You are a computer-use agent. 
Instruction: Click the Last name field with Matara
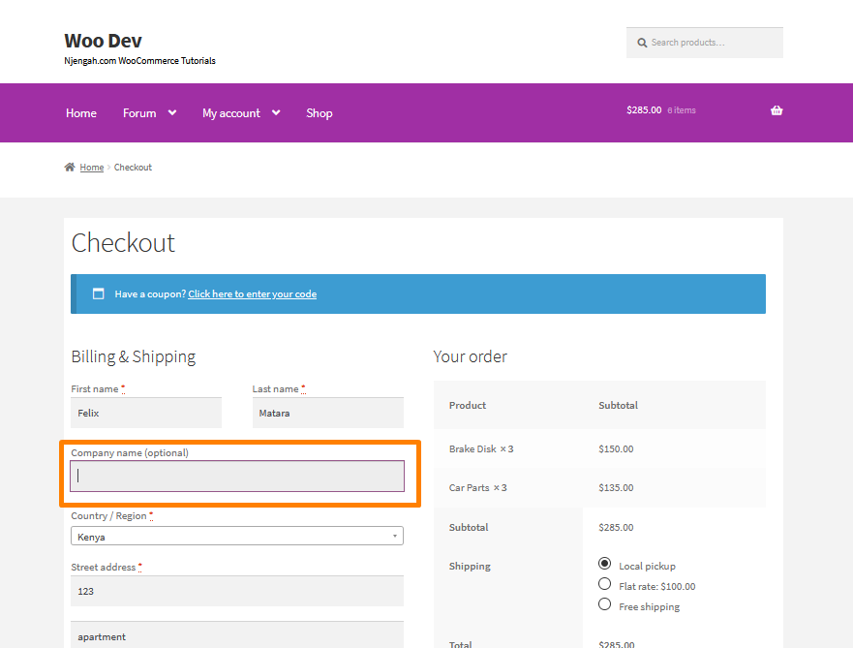328,413
